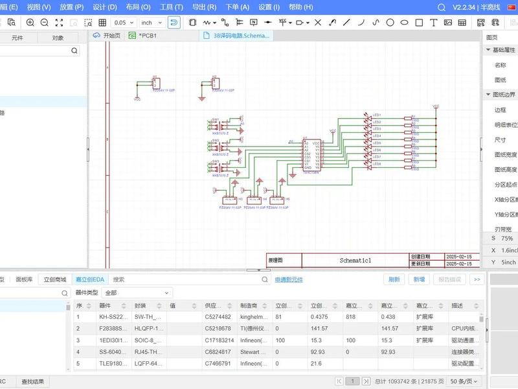Click the >> expand button
The image size is (518, 389).
pyautogui.click(x=477, y=279)
